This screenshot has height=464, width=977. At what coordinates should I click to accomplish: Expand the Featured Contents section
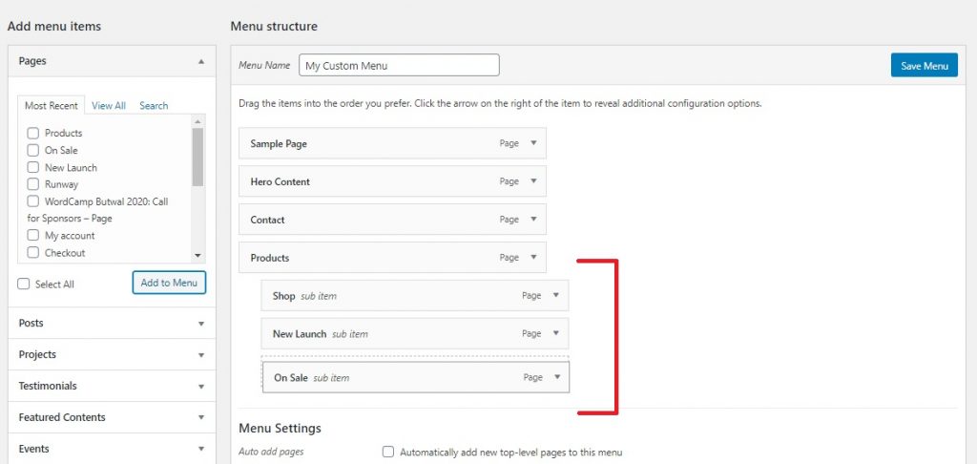point(113,417)
